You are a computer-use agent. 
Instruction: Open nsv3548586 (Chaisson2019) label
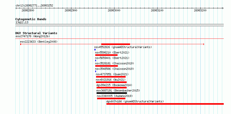(x=114, y=69)
